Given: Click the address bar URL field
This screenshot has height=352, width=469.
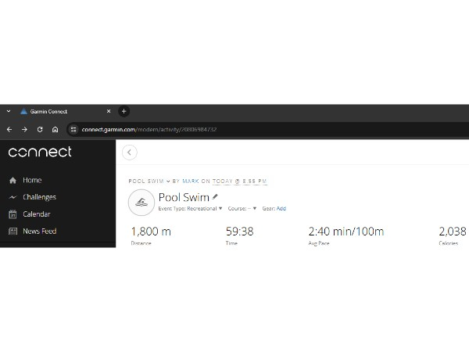Looking at the screenshot, I should [269, 129].
